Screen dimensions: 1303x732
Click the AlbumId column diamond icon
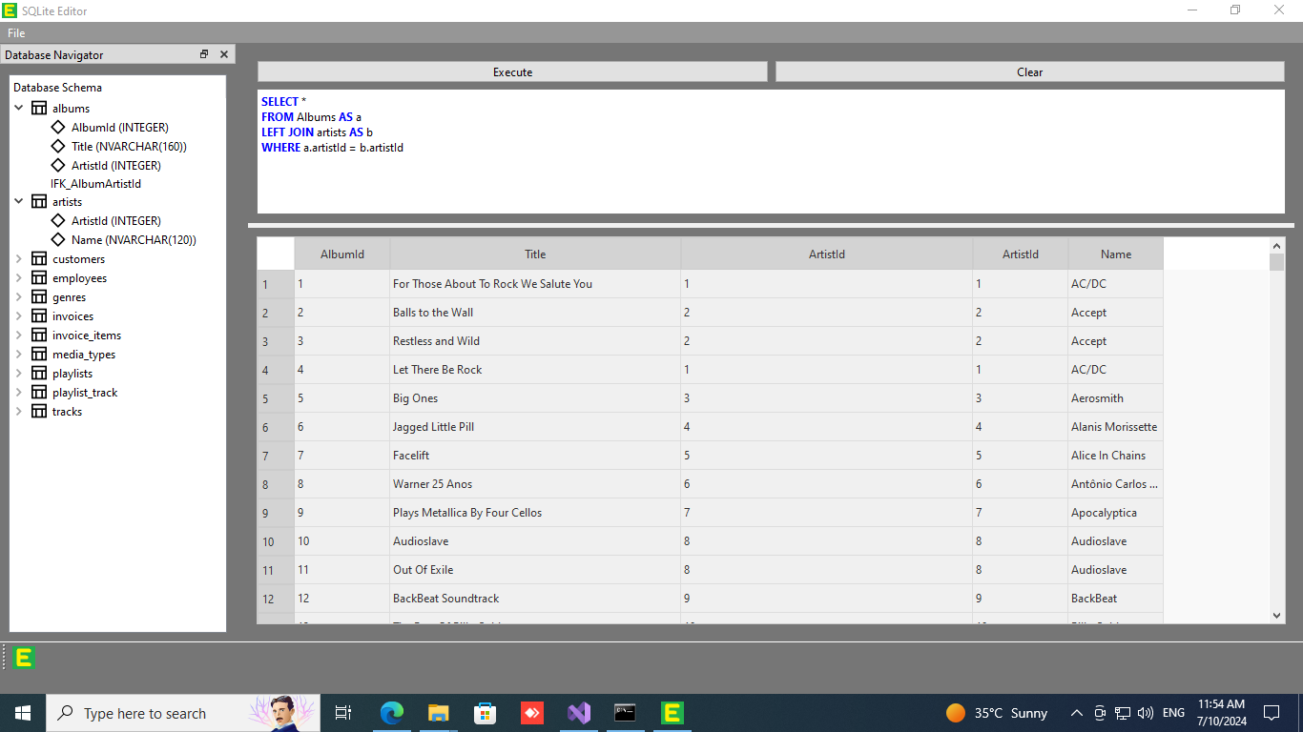(x=57, y=127)
